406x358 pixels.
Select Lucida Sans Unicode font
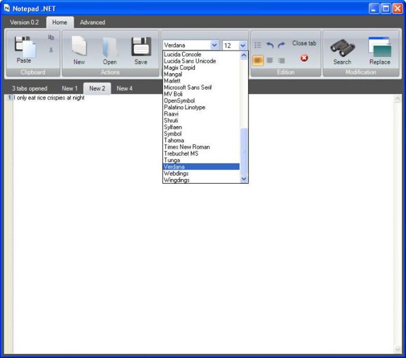click(201, 61)
